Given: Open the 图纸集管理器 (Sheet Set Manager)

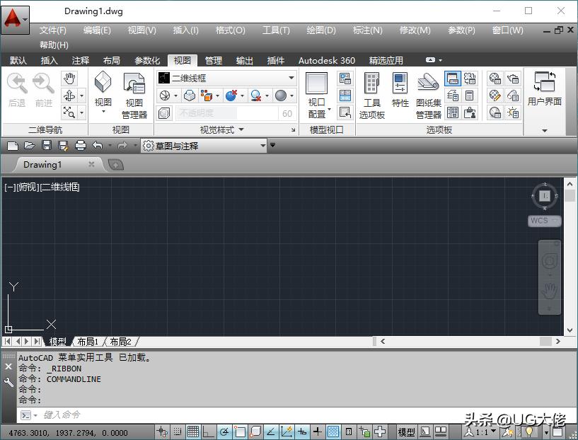Looking at the screenshot, I should coord(428,91).
